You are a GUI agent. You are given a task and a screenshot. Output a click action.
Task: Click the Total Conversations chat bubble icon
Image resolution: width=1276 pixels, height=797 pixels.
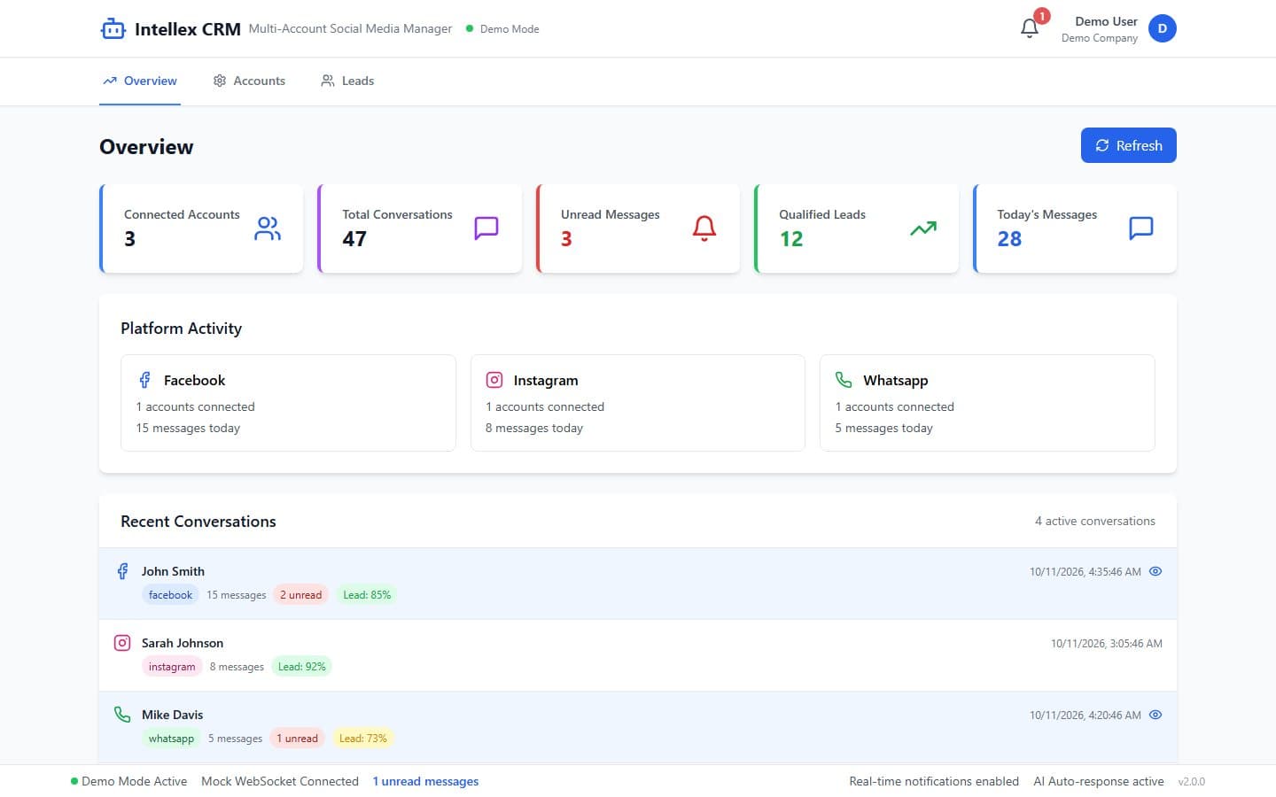(x=486, y=228)
